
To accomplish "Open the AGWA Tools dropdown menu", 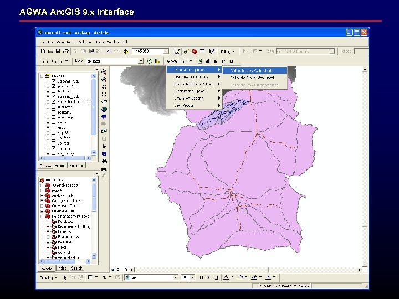I will (x=180, y=61).
